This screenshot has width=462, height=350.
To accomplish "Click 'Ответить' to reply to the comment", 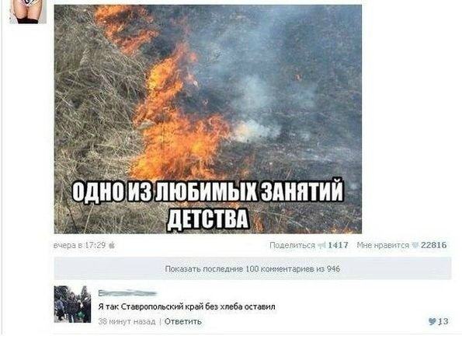I will [x=183, y=321].
